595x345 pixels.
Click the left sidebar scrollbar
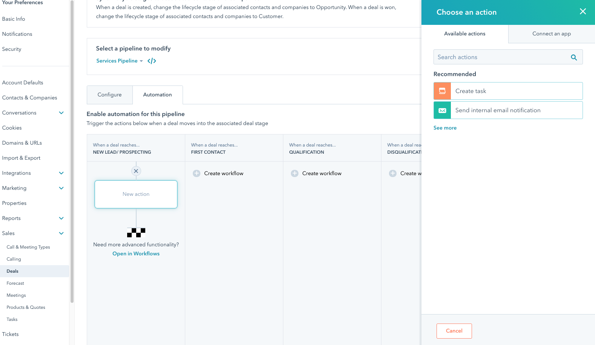pyautogui.click(x=72, y=151)
